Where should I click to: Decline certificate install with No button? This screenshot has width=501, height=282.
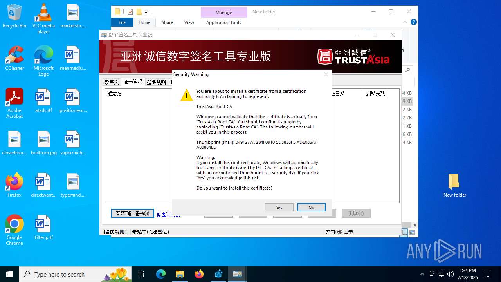point(311,208)
